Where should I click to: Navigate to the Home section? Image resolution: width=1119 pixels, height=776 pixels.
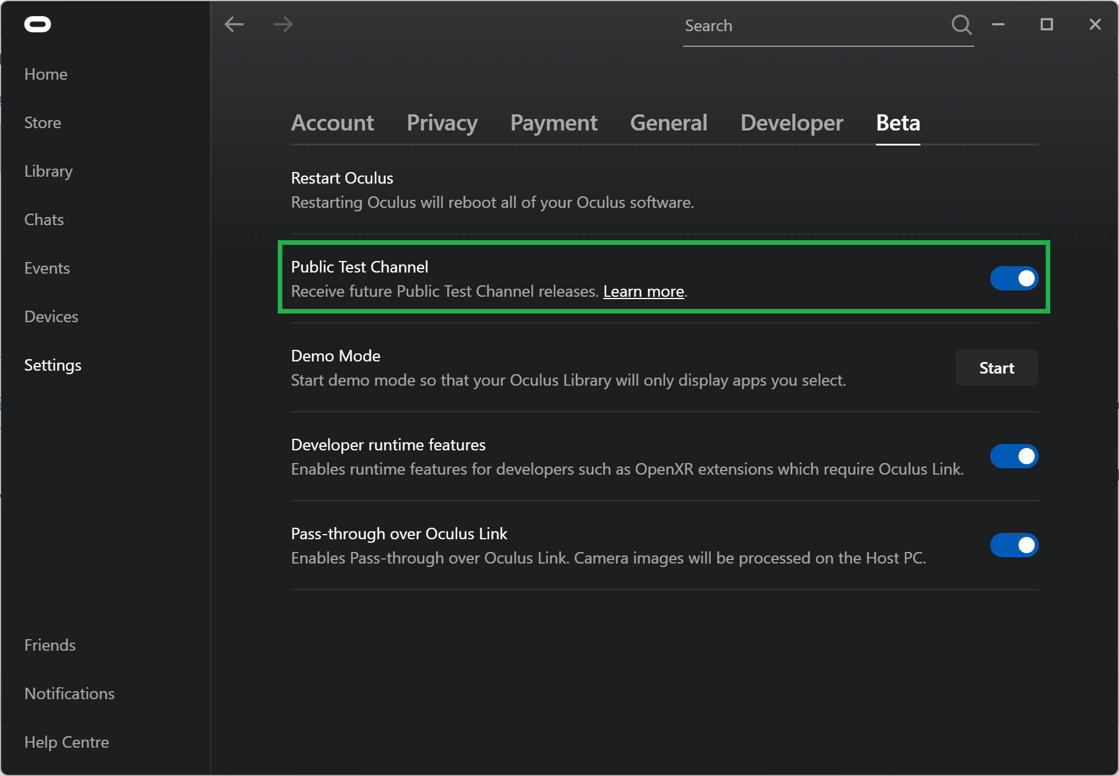46,74
